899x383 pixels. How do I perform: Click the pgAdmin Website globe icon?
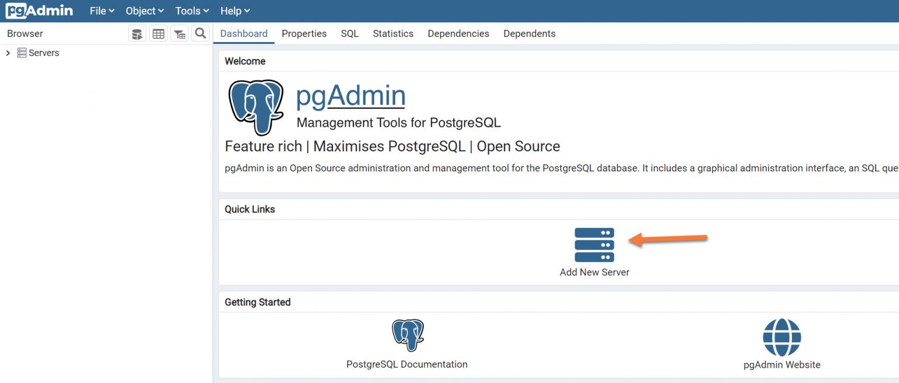coord(782,336)
